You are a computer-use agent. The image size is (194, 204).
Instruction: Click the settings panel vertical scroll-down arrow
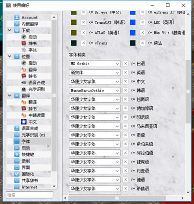(x=188, y=192)
